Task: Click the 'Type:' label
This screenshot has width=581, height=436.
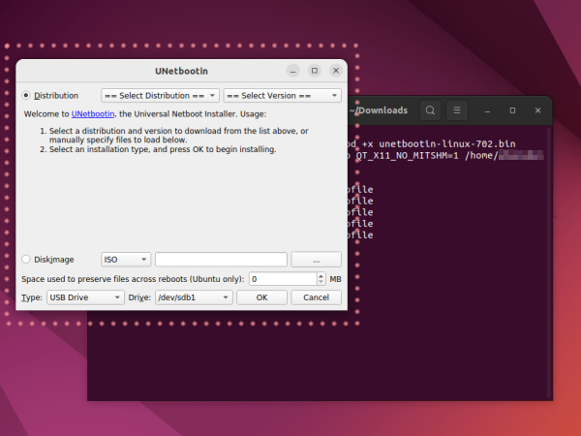Action: pos(32,297)
